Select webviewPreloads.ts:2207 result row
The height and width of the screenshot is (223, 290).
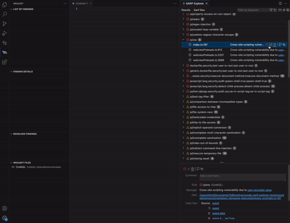click(234, 55)
